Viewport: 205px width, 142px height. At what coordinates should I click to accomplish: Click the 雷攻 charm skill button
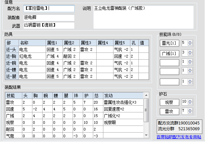pyautogui.click(x=169, y=111)
